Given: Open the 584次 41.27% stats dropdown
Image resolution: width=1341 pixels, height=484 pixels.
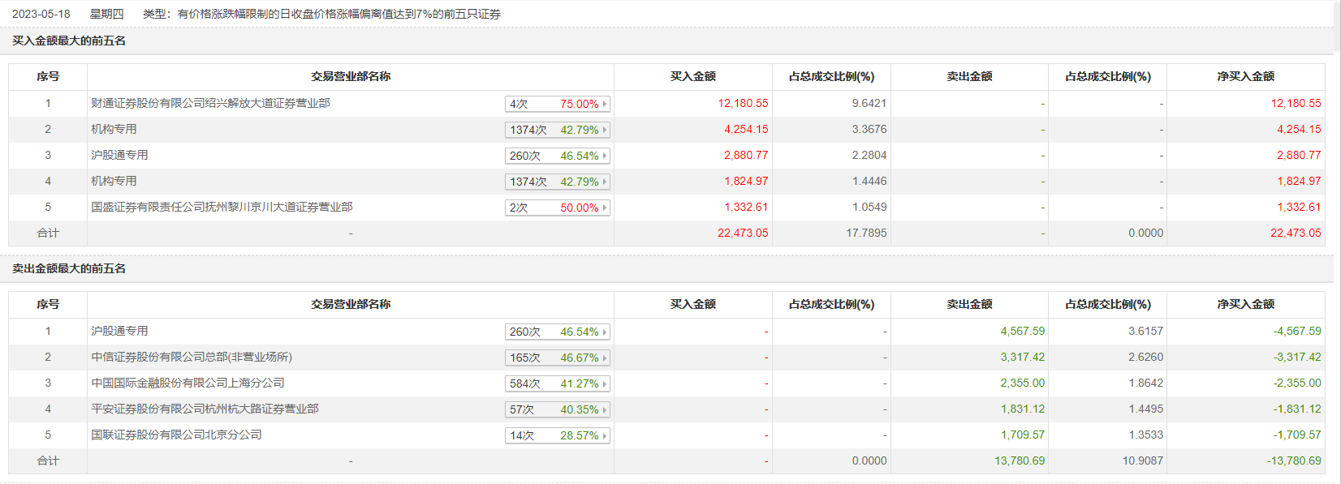Looking at the screenshot, I should click(605, 383).
